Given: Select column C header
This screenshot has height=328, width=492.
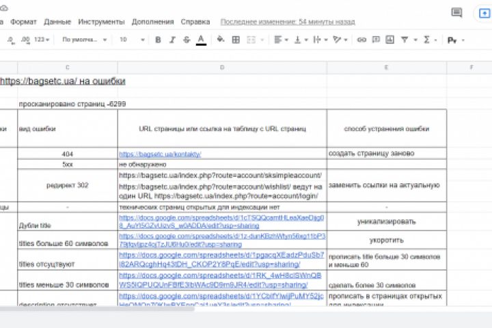Looking at the screenshot, I should 68,68.
